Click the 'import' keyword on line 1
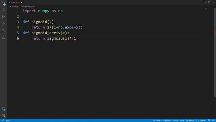Screen dimensions: 216x122 pyautogui.click(x=29, y=11)
